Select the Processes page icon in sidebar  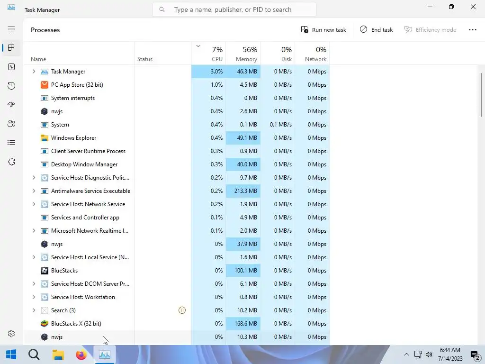(x=11, y=48)
